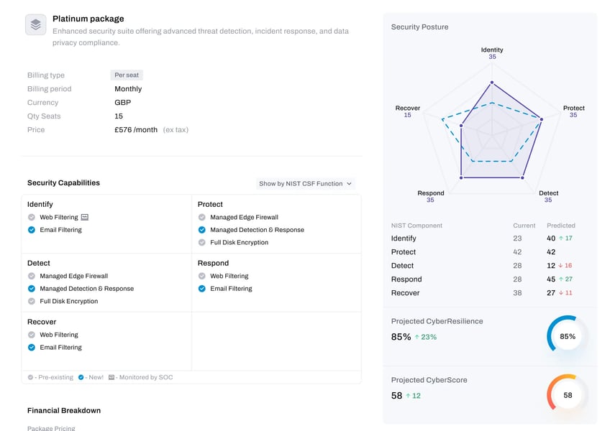This screenshot has height=431, width=610.
Task: Click the Monitored by SOC legend icon
Action: click(x=111, y=377)
